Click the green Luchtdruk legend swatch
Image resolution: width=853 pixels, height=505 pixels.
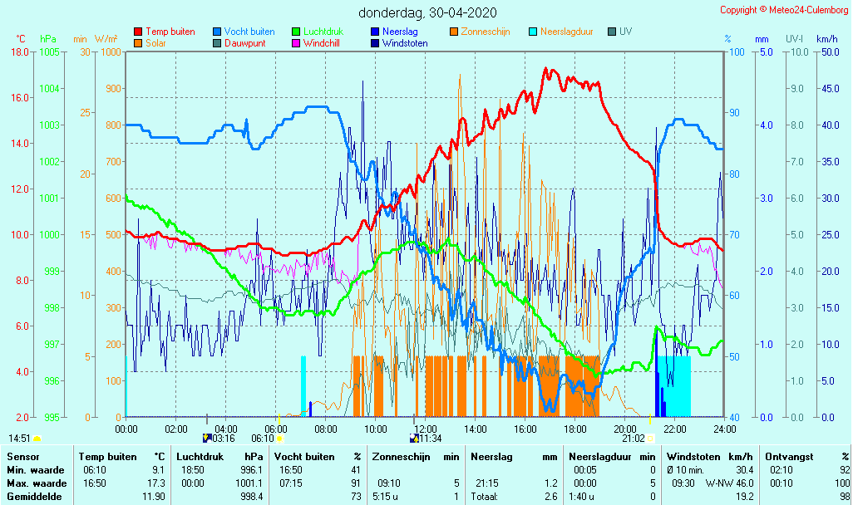click(296, 32)
